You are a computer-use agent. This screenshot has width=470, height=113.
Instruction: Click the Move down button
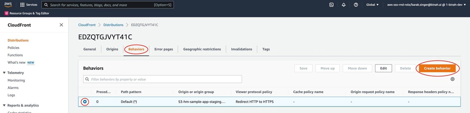[357, 68]
